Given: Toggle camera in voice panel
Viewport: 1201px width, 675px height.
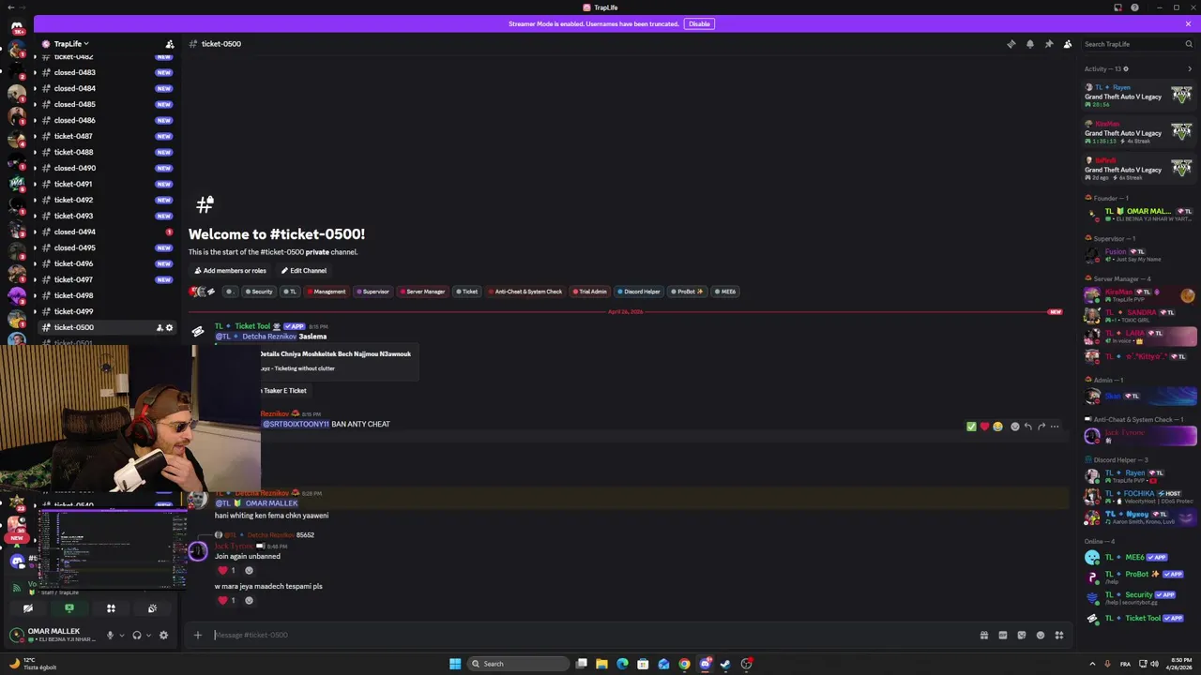Looking at the screenshot, I should pos(27,608).
